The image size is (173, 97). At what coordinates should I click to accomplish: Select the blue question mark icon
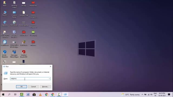[x=5, y=54]
